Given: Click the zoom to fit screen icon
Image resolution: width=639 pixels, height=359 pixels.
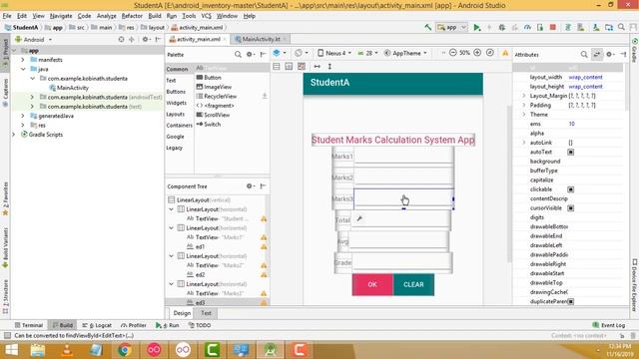Looking at the screenshot, I should (x=490, y=53).
